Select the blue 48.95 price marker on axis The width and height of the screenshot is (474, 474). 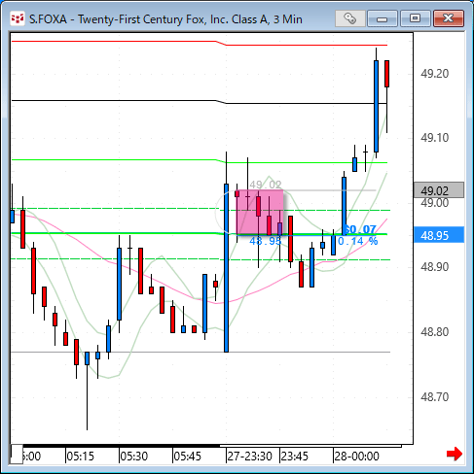(x=439, y=235)
